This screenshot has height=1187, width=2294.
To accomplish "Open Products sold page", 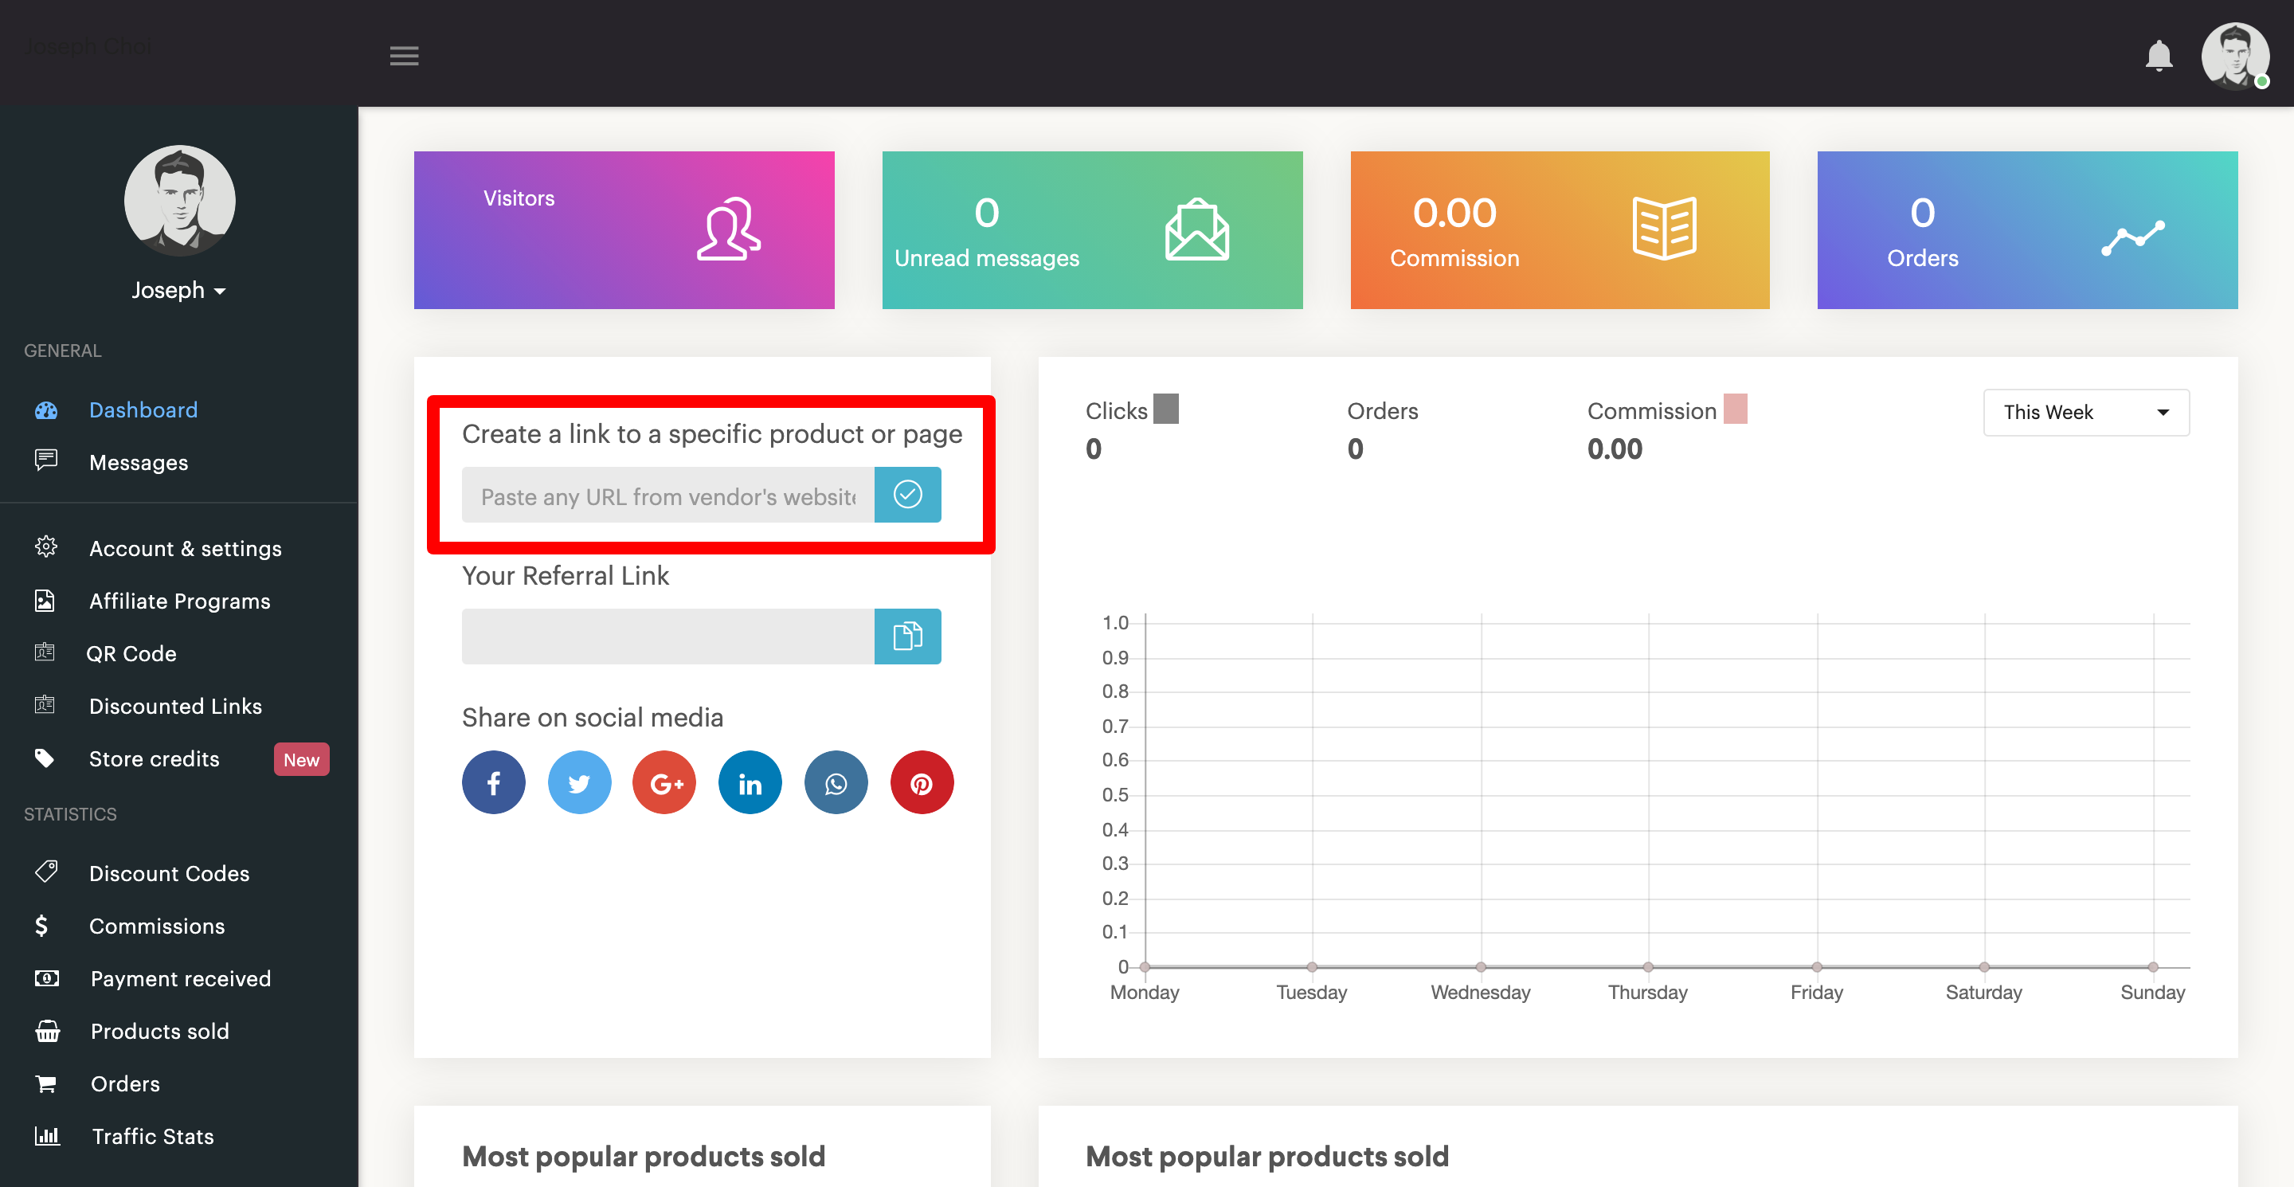I will pos(160,1031).
